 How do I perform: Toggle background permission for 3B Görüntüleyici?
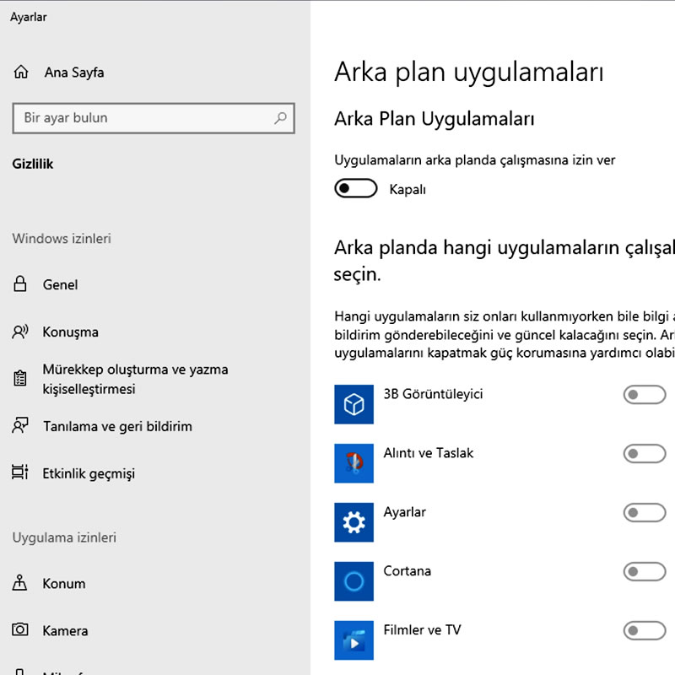click(644, 395)
